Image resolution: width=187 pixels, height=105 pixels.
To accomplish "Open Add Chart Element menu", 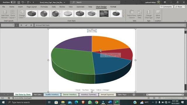I will (x=5, y=14).
